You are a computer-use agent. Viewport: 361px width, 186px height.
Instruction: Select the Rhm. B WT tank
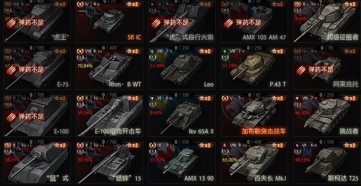click(x=110, y=69)
